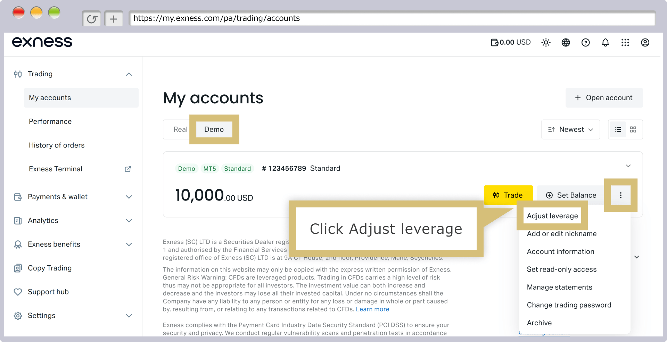The image size is (667, 342).
Task: Click the Copy Trading sidebar icon
Action: coord(18,268)
